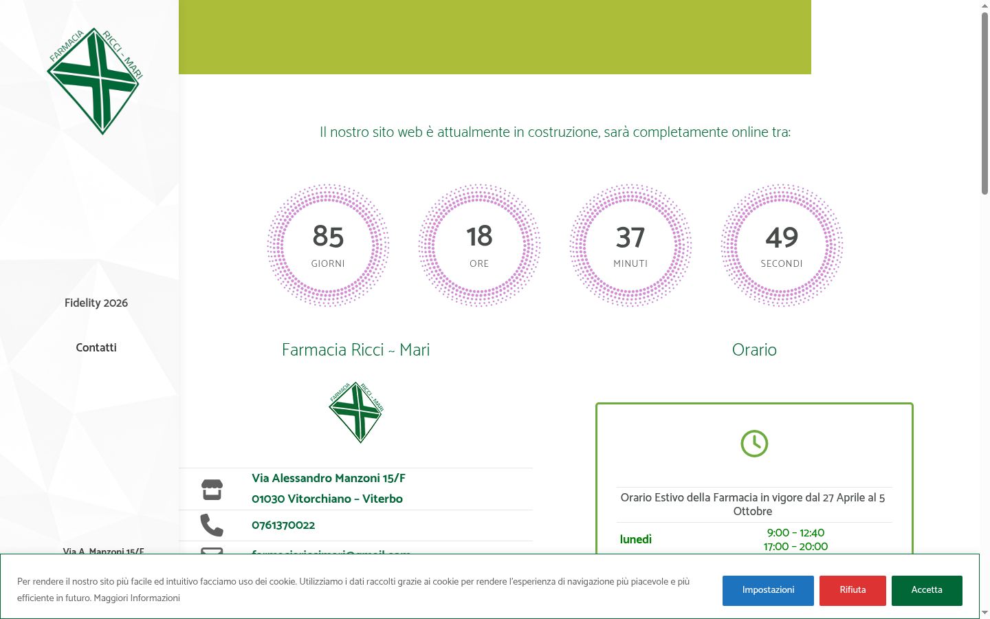Open the Fidelity 2026 menu item
The image size is (990, 619).
click(96, 303)
